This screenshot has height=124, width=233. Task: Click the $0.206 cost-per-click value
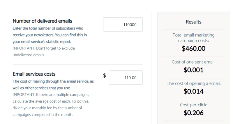193,113
